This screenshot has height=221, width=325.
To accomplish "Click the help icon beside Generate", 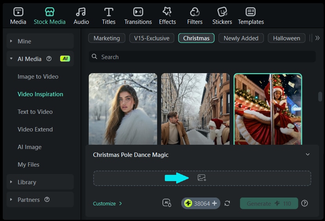I will point(305,203).
